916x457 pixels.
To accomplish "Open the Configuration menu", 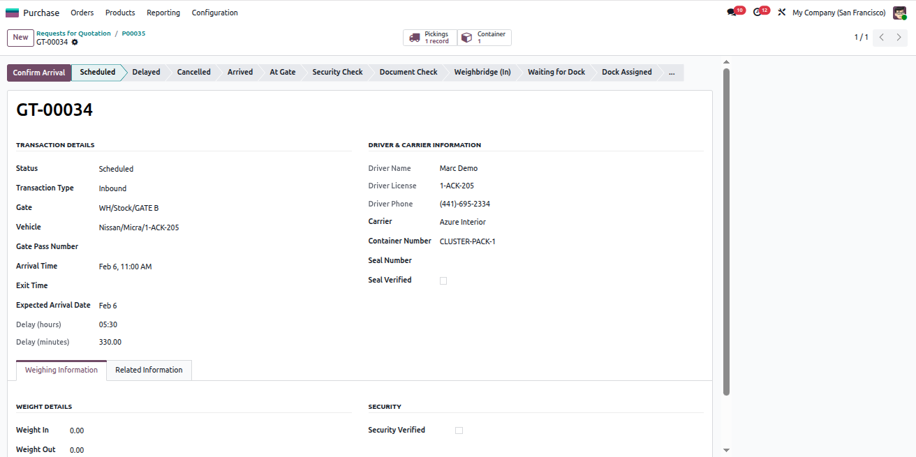I will 215,13.
